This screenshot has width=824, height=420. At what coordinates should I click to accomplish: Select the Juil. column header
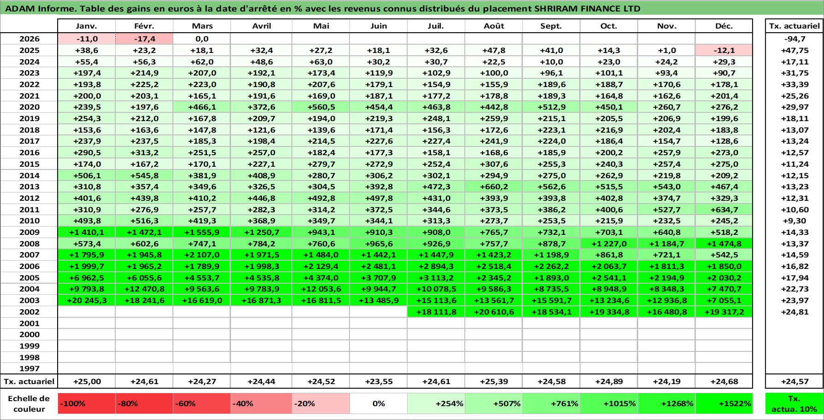(436, 26)
